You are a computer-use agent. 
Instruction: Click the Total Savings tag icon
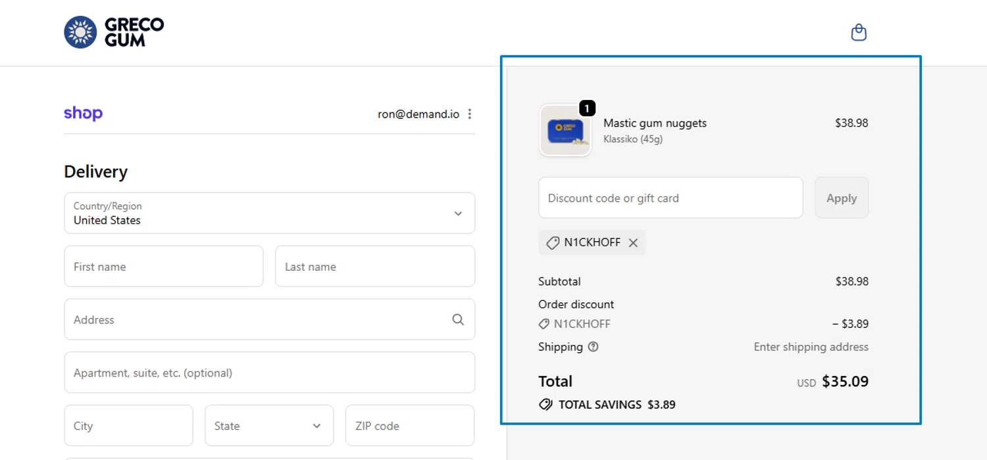click(x=545, y=405)
